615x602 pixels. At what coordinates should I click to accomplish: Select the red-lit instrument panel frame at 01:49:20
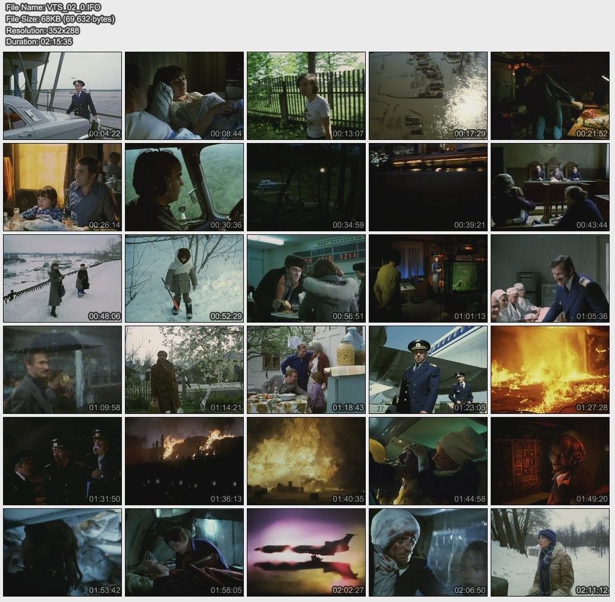pos(550,461)
